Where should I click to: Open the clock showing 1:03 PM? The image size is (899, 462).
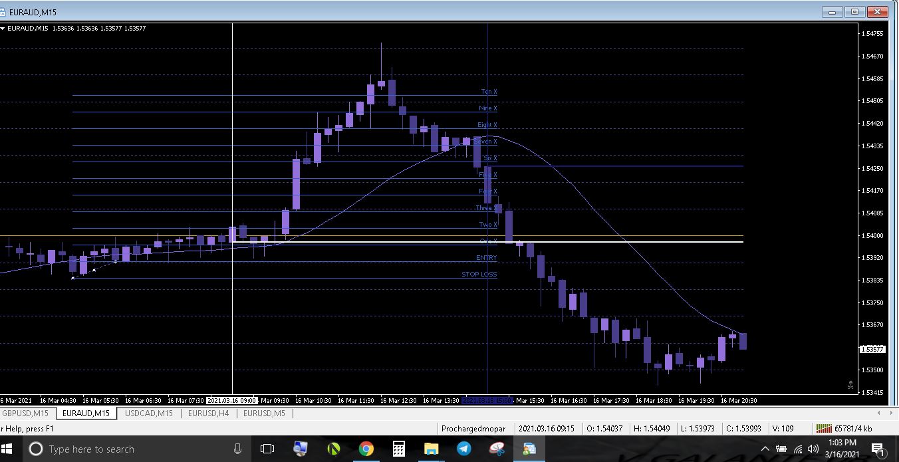pyautogui.click(x=843, y=449)
